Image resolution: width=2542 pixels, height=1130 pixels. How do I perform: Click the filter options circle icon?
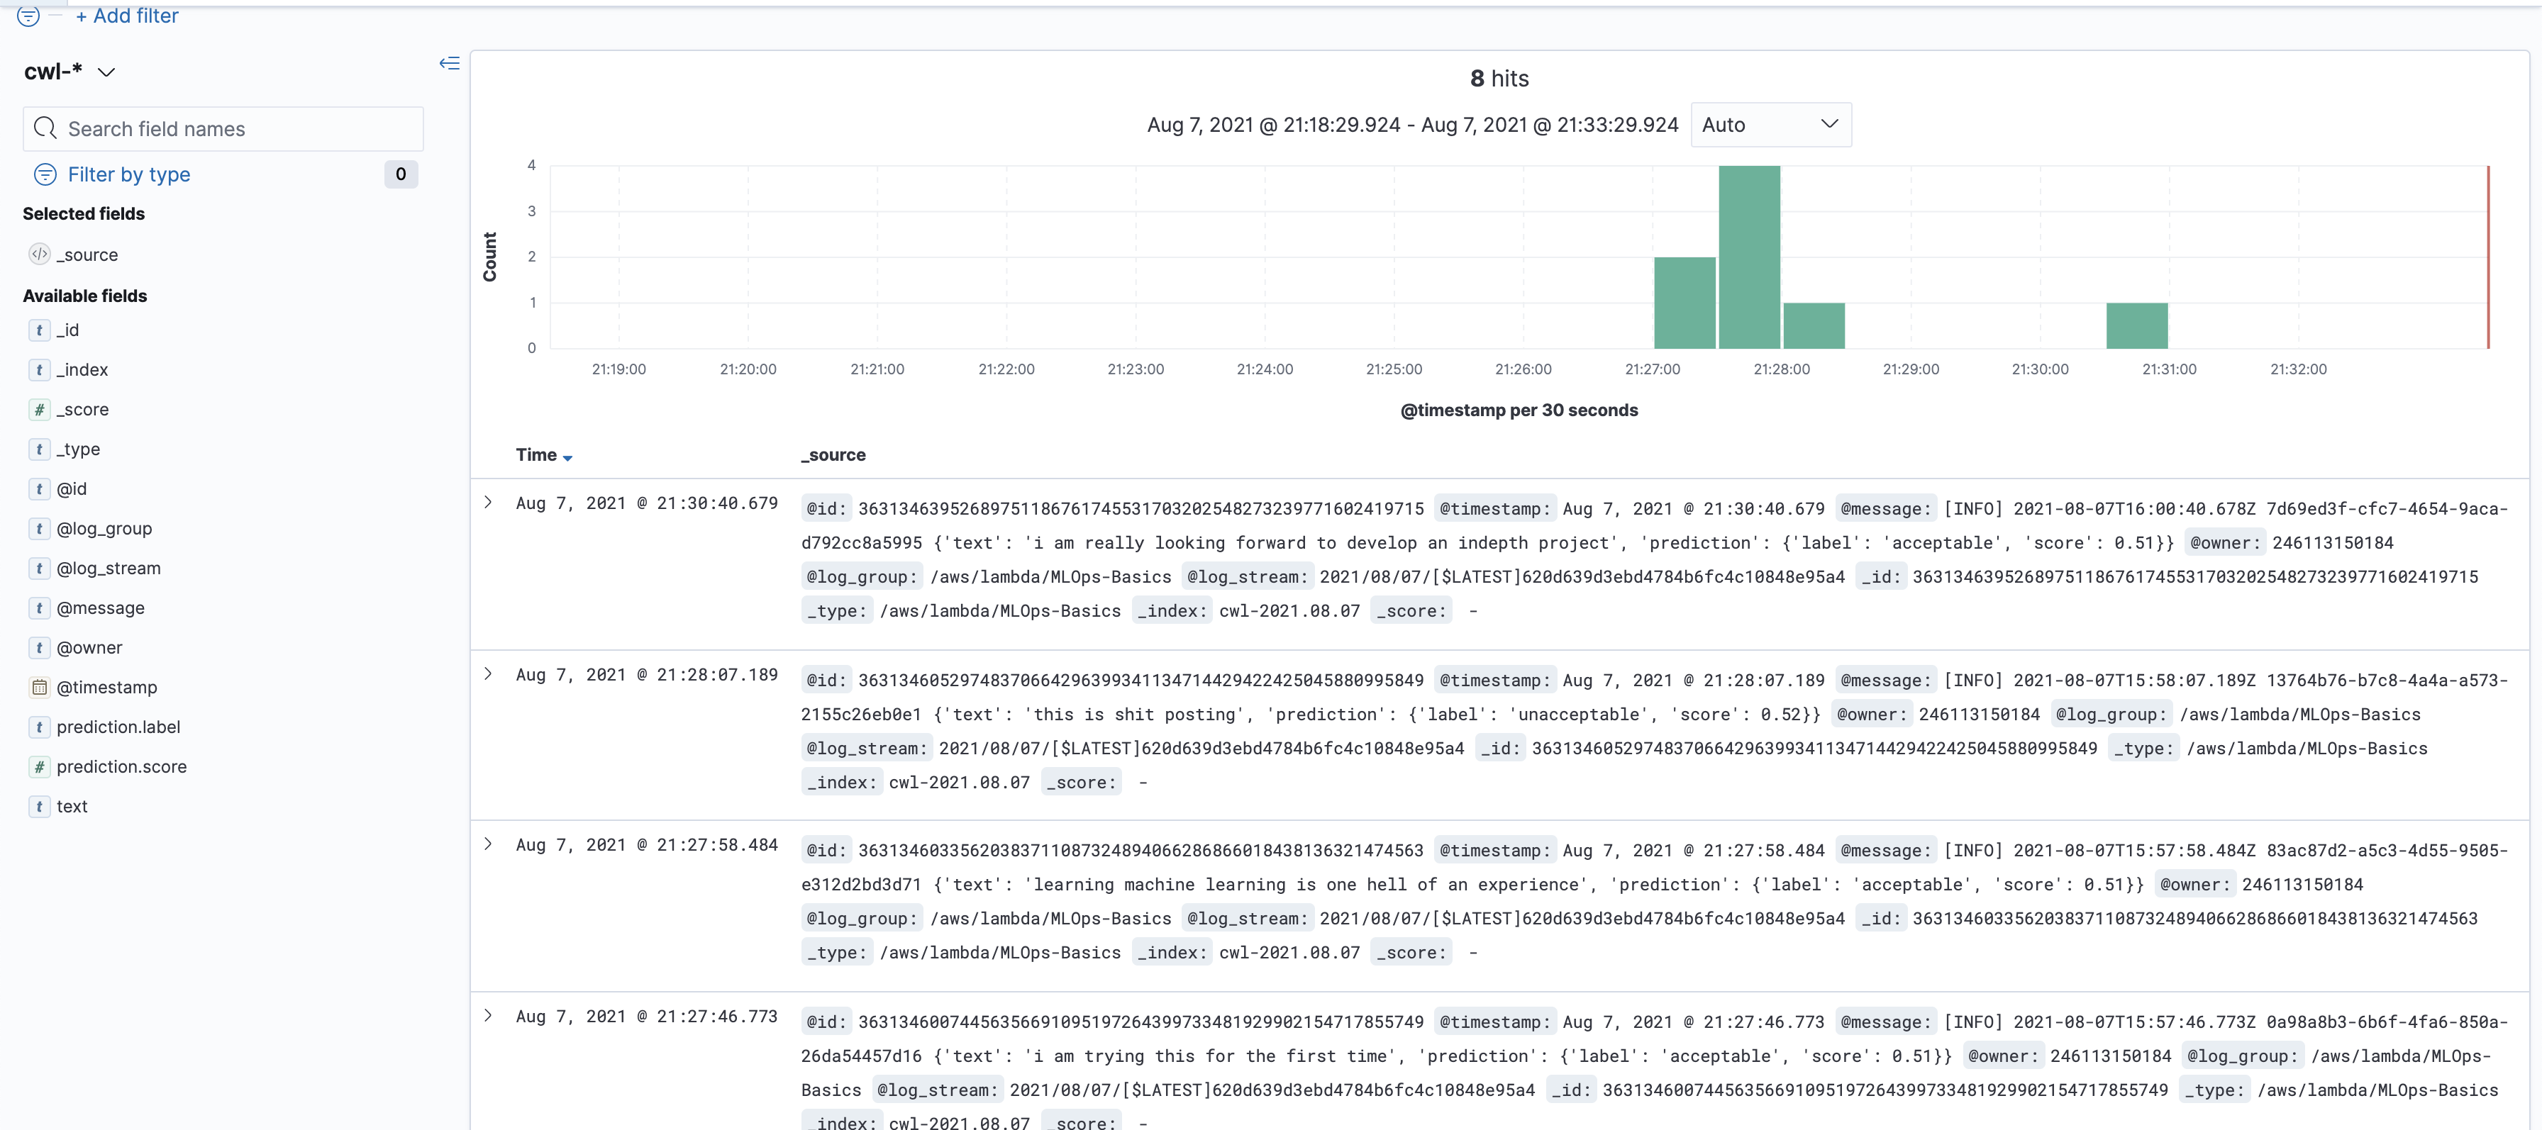click(x=28, y=16)
